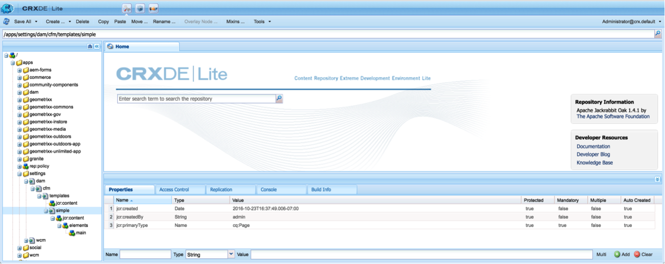The width and height of the screenshot is (665, 264).
Task: Select the main node in tree
Action: 81,233
